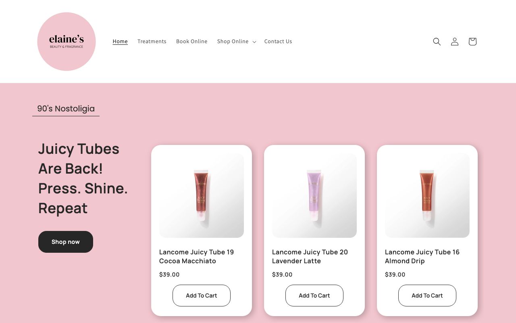
Task: Open the Contact Us menu item
Action: (278, 41)
